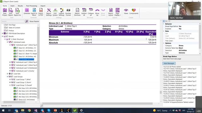
Task: Click into the tree Search field
Action: click(x=13, y=21)
